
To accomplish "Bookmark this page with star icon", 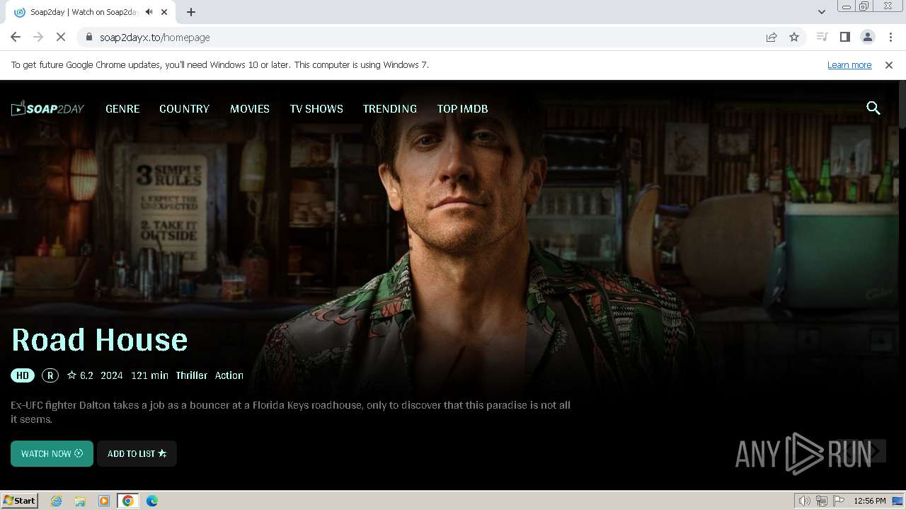I will pyautogui.click(x=794, y=37).
